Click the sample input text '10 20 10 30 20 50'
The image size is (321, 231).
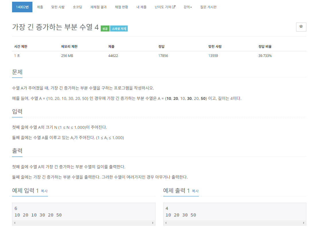[38, 215]
